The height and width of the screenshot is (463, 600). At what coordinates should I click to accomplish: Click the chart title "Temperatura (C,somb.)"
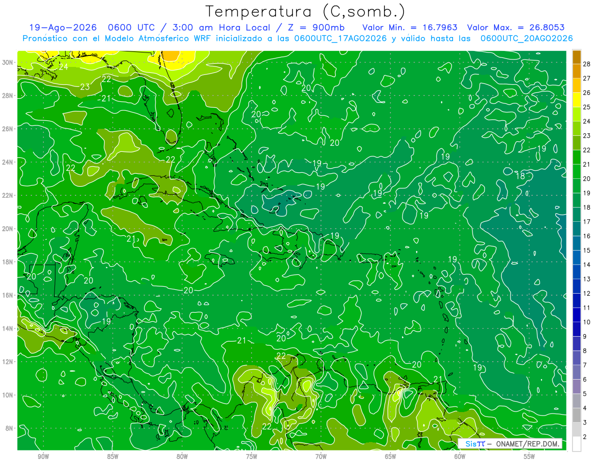(x=305, y=11)
